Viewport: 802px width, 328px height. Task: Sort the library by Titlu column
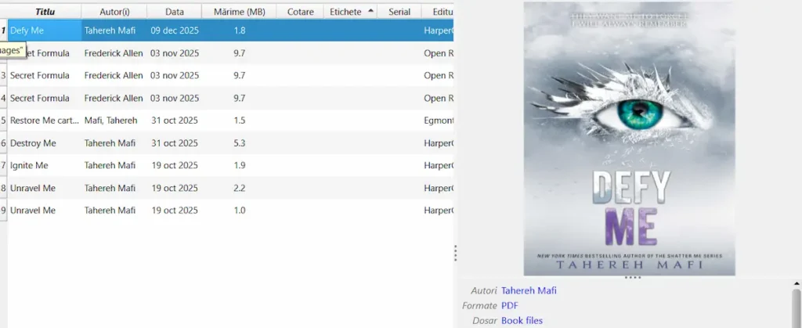pos(45,12)
